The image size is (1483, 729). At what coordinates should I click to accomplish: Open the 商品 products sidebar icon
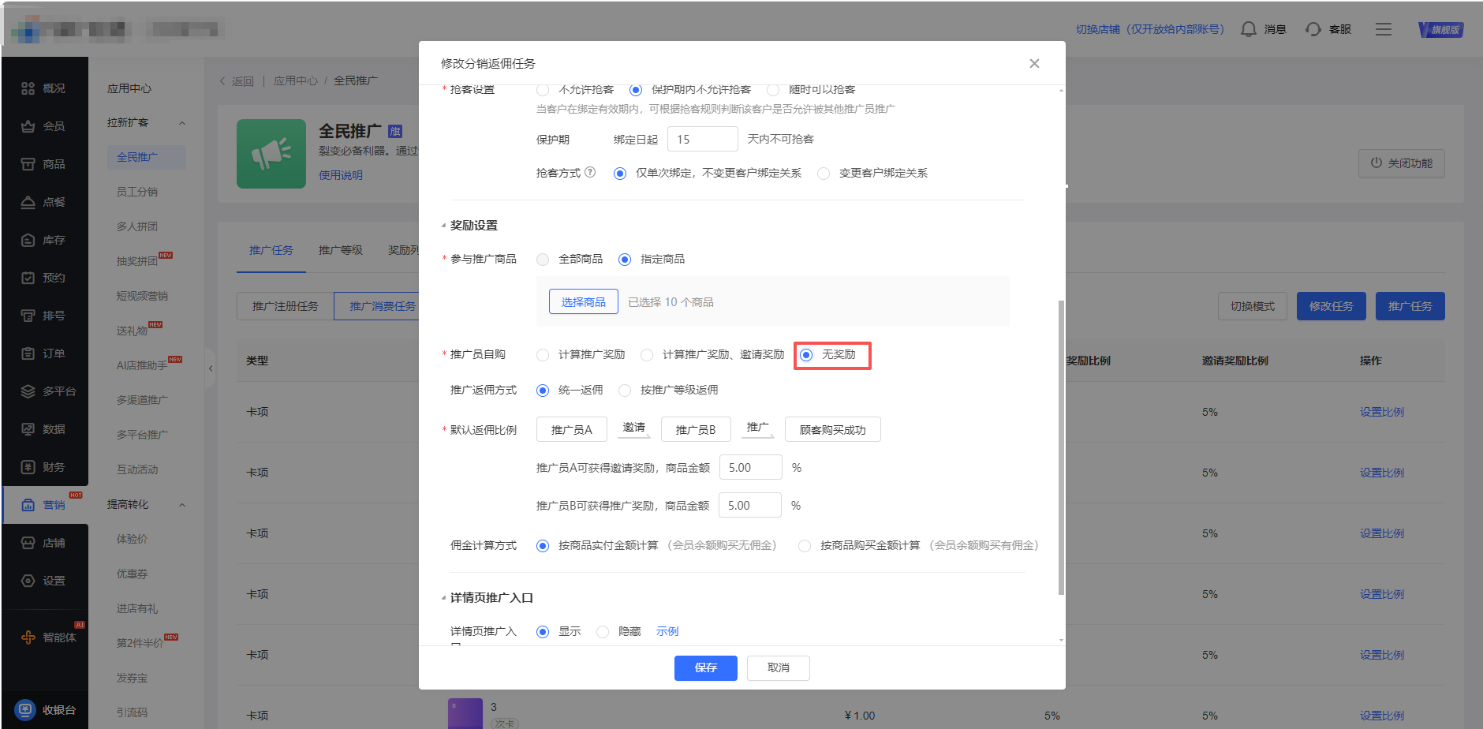coord(28,164)
